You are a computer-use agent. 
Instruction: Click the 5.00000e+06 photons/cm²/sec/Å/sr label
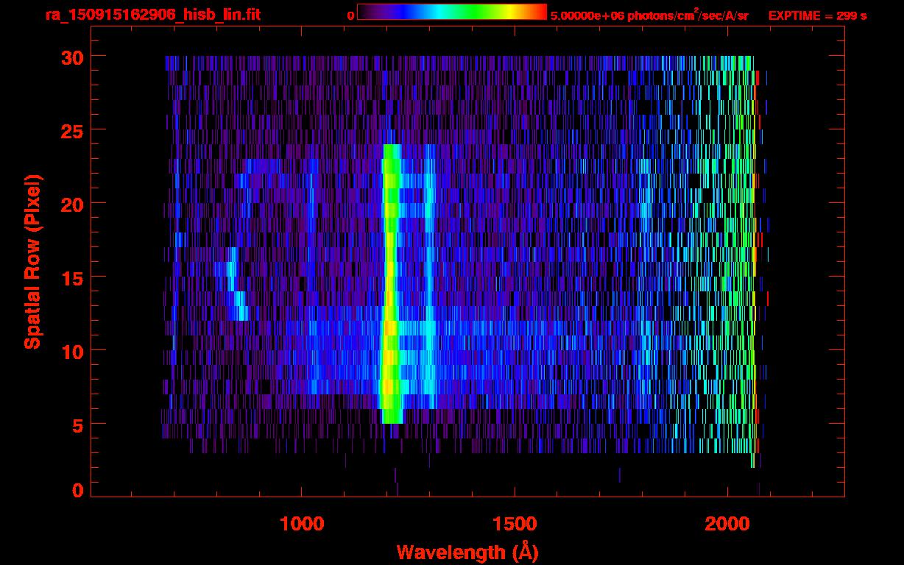(x=649, y=15)
